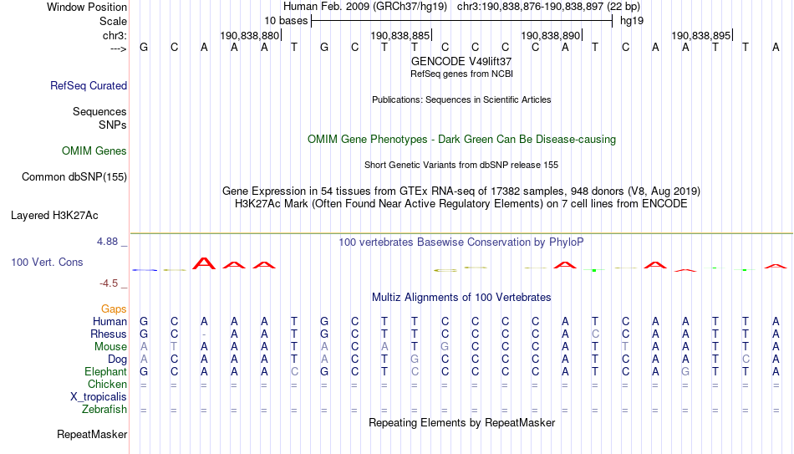Select the Dog species label
This screenshot has width=794, height=454.
(118, 360)
